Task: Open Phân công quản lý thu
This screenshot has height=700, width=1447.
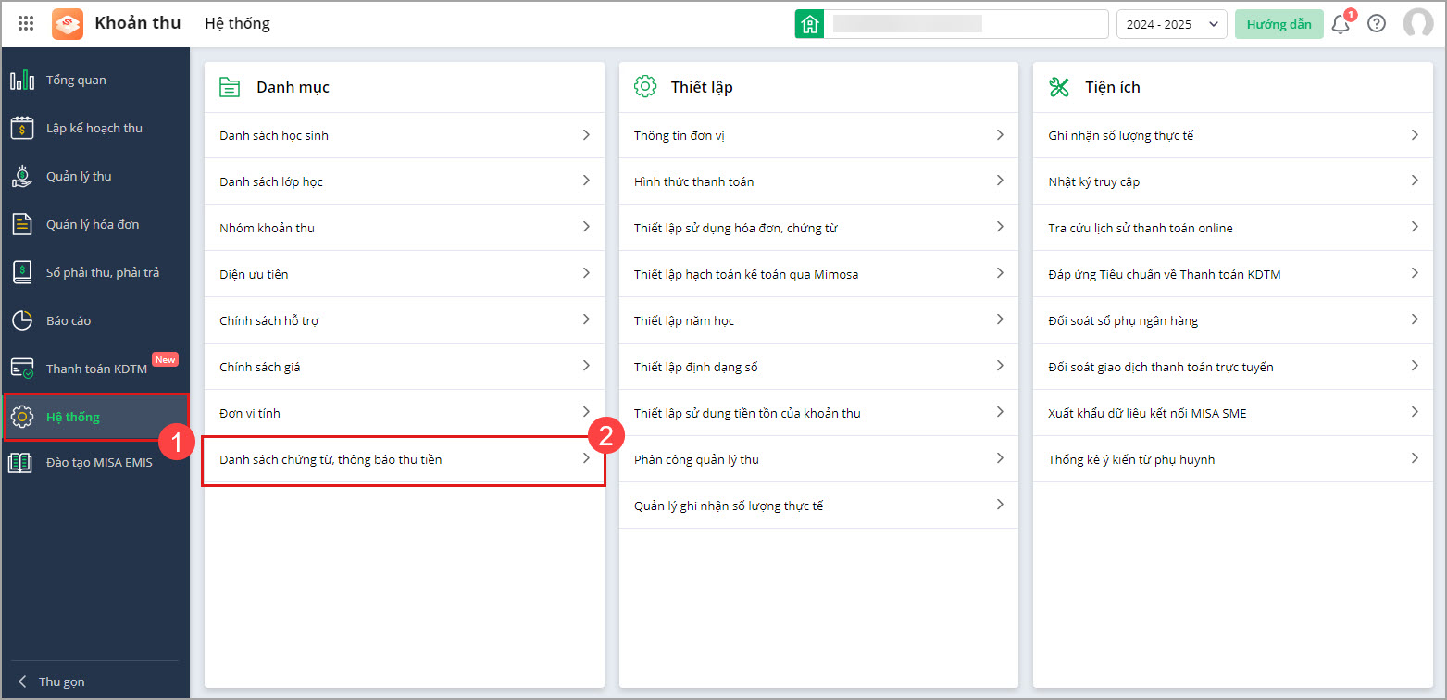Action: point(819,459)
